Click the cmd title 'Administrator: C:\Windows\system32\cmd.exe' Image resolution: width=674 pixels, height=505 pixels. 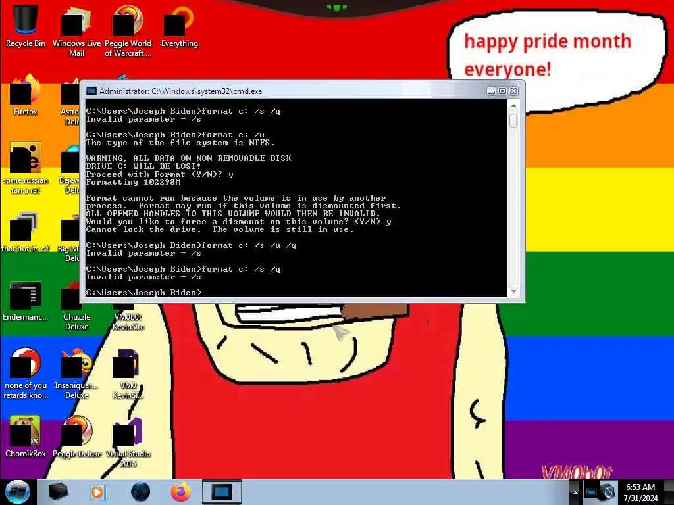(x=180, y=91)
